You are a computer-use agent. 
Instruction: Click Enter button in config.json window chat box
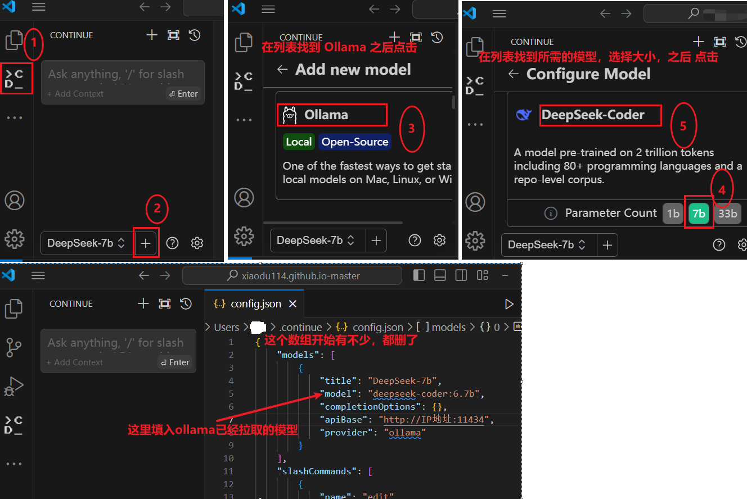[175, 362]
